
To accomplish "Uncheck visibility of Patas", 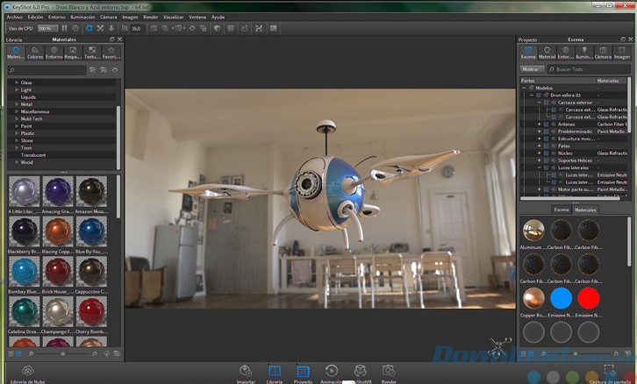I will point(546,146).
